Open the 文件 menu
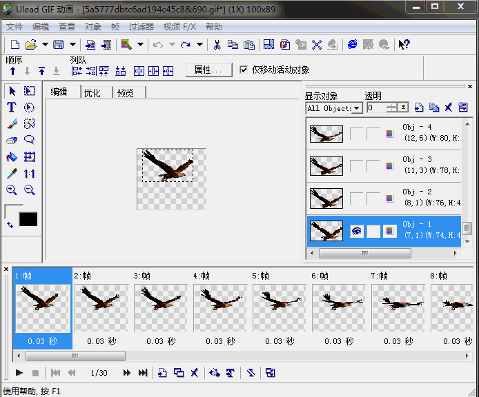This screenshot has height=397, width=479. pyautogui.click(x=14, y=27)
